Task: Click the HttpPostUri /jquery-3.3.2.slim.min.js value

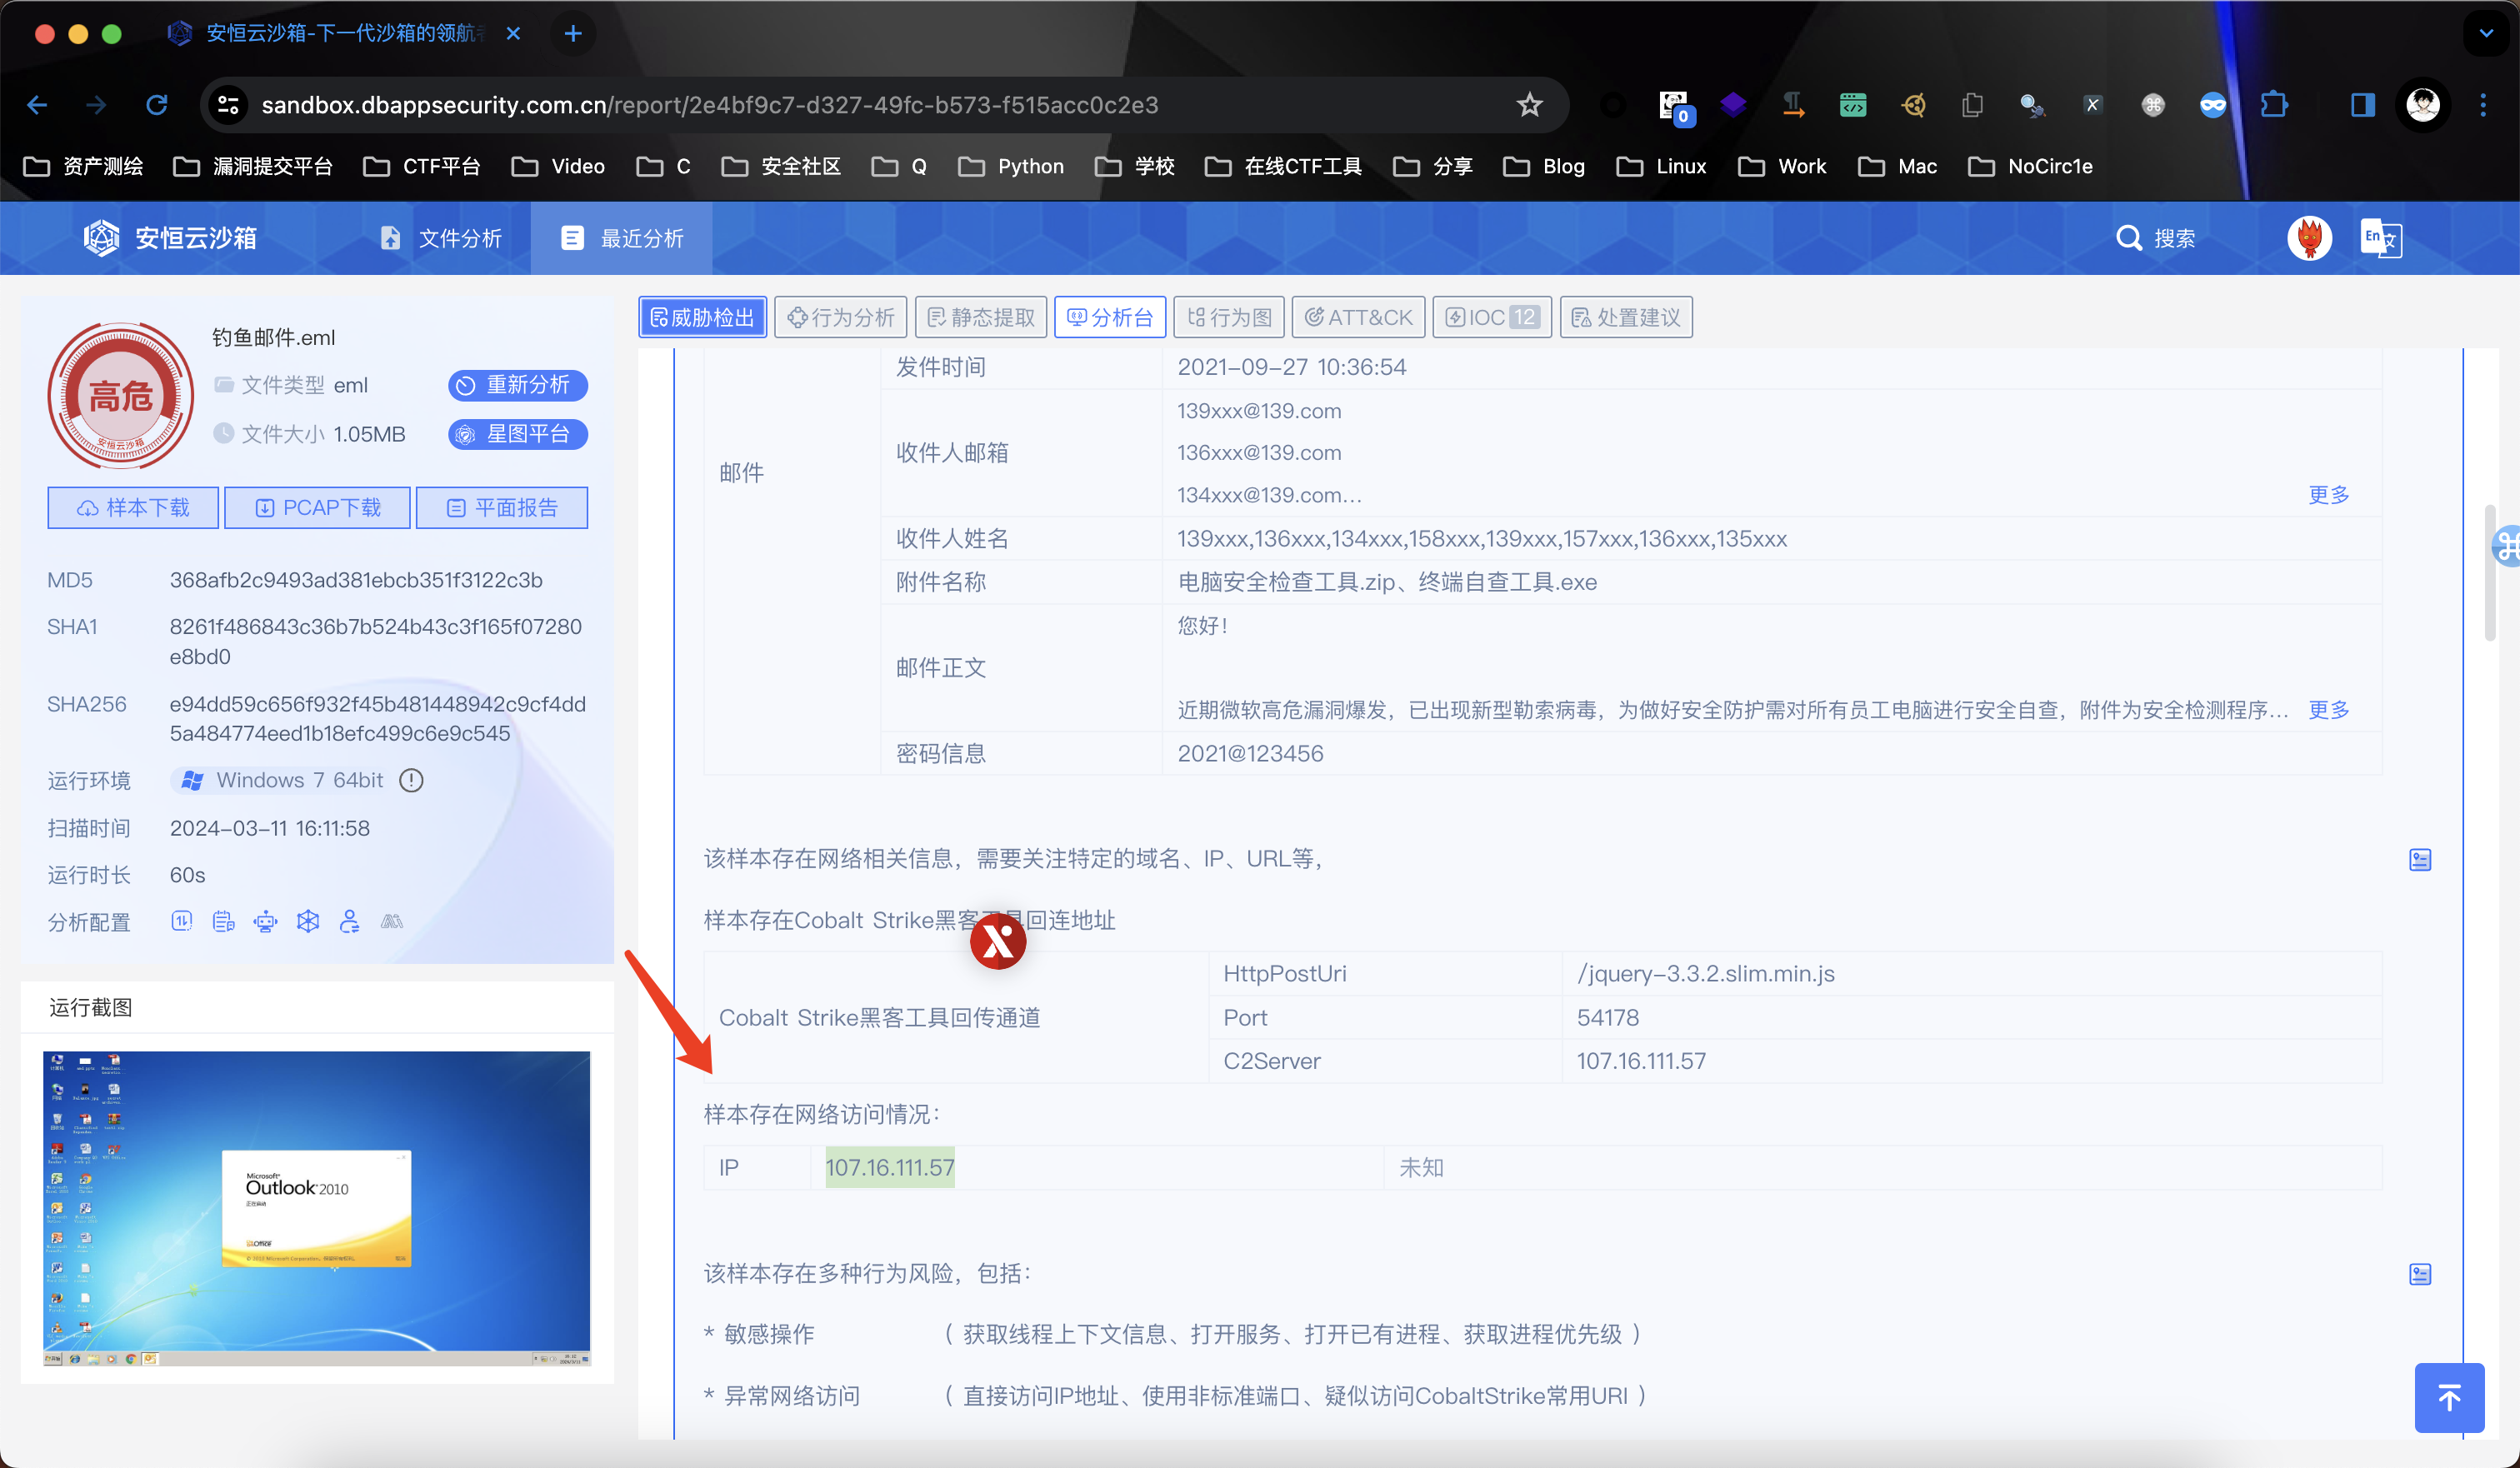Action: click(x=1705, y=973)
